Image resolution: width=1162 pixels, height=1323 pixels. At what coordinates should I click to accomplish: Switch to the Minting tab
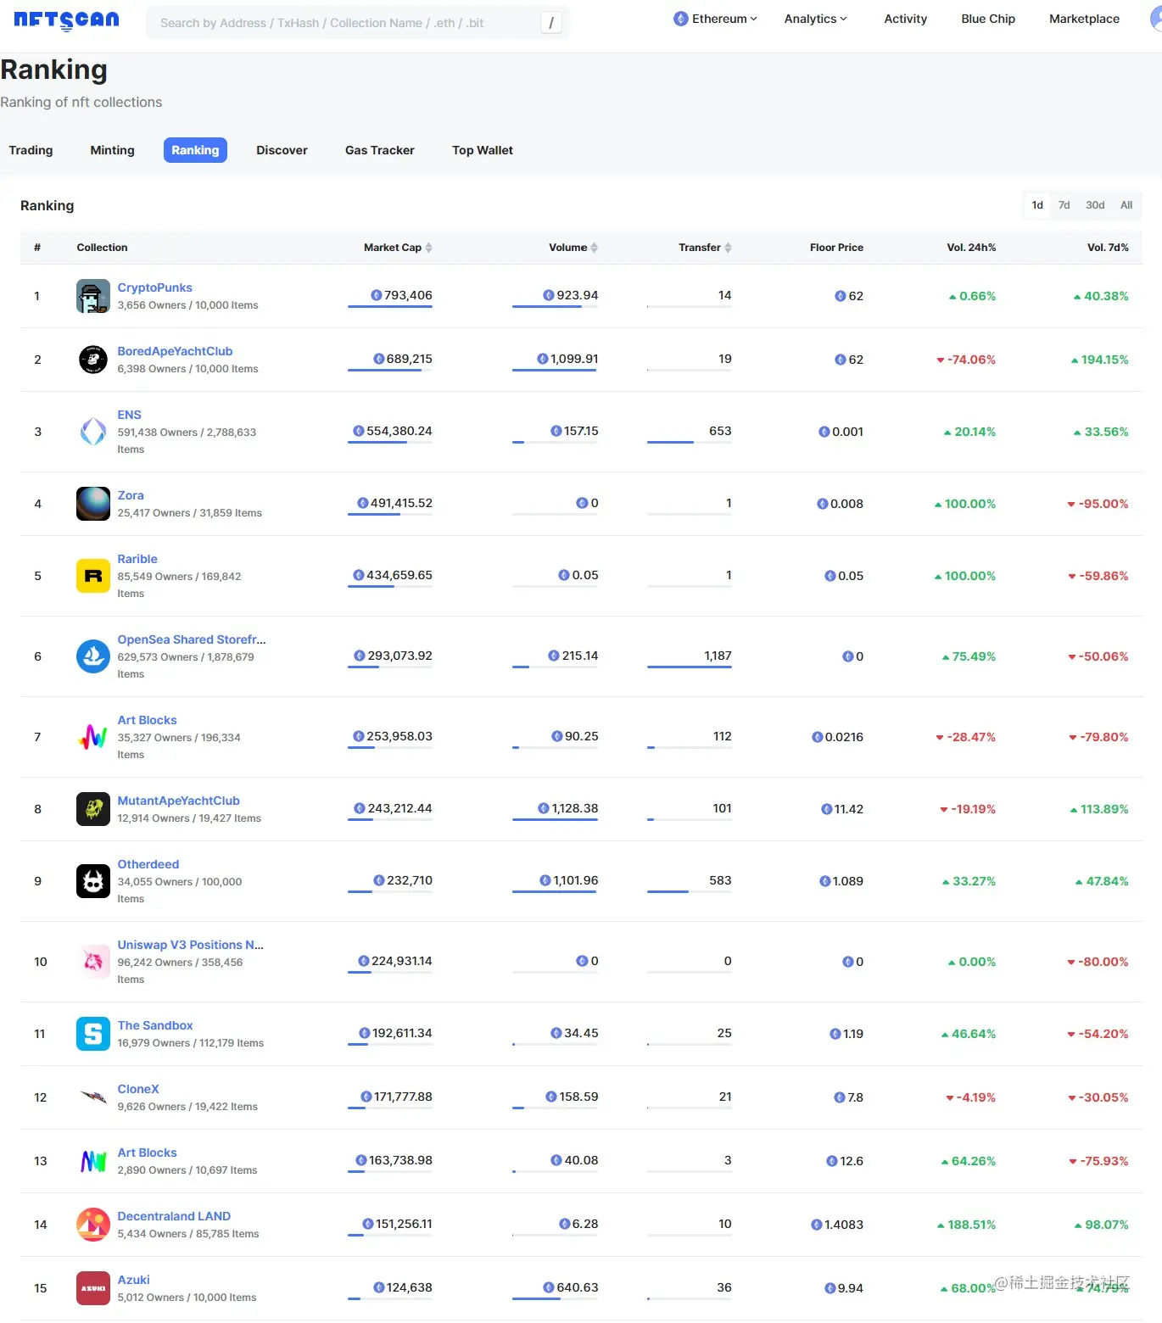point(112,150)
